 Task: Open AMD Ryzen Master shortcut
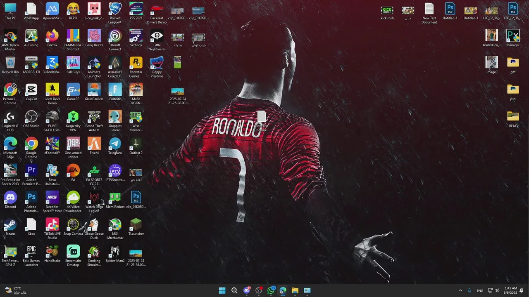point(10,40)
